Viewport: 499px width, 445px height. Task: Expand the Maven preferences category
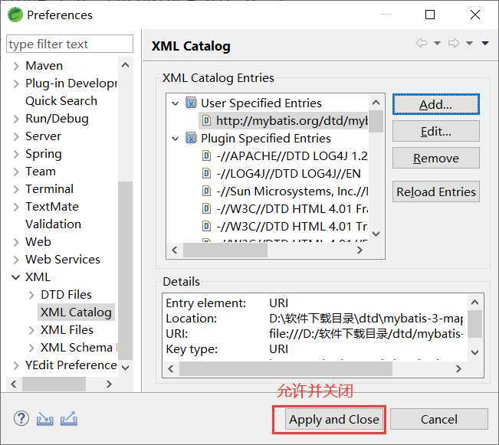15,66
